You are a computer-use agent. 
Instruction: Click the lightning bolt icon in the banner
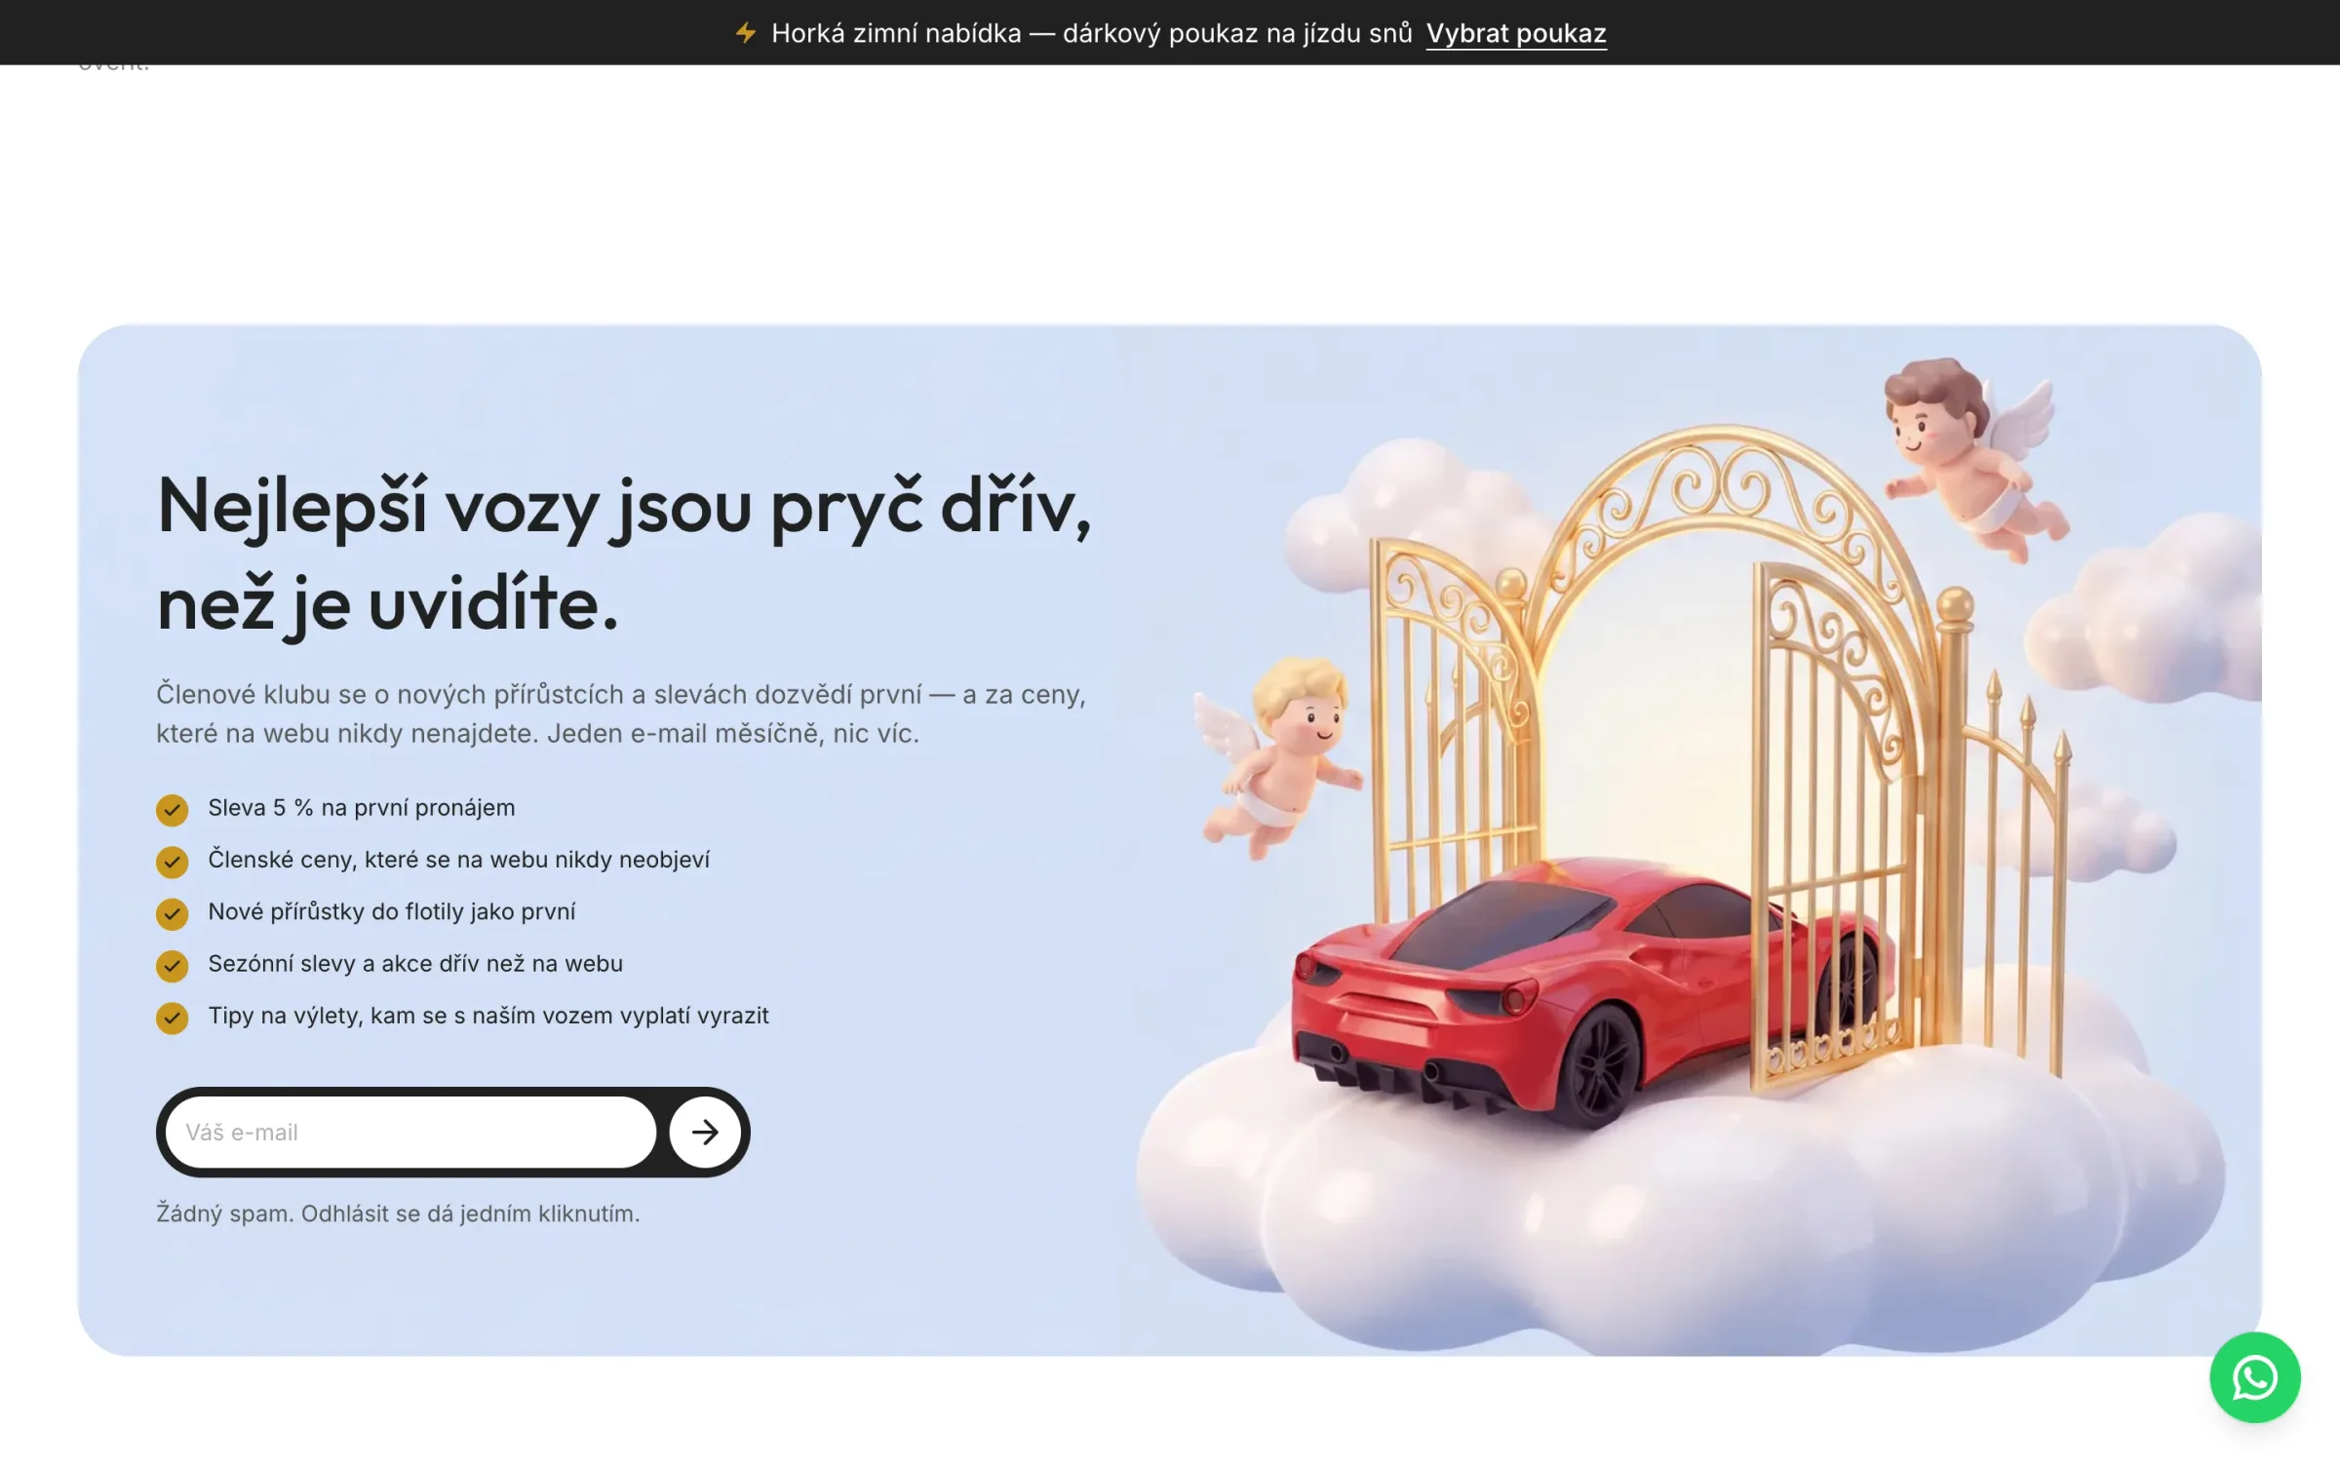[x=746, y=33]
